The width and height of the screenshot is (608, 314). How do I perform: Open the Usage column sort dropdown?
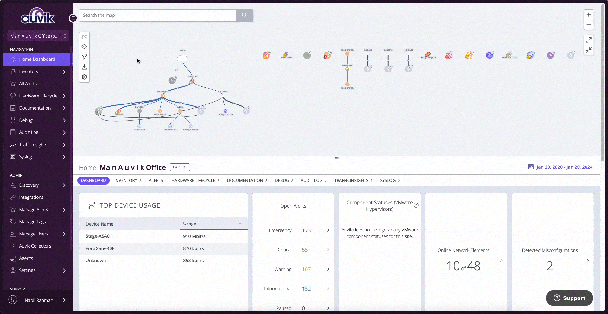coord(240,223)
